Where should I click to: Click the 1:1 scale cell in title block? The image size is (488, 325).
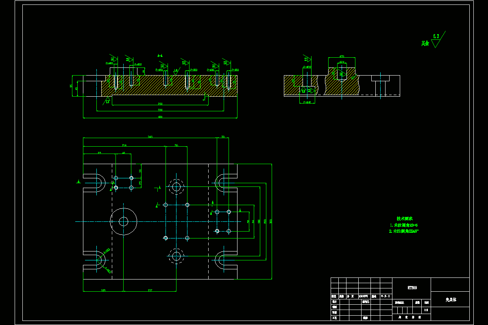pyautogui.click(x=426, y=310)
